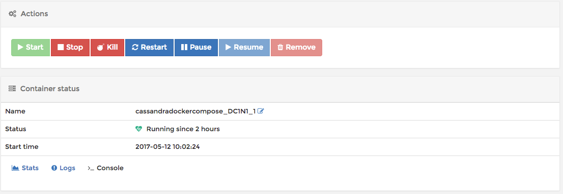Open the container Console
Screen dimensions: 563x194
point(105,168)
